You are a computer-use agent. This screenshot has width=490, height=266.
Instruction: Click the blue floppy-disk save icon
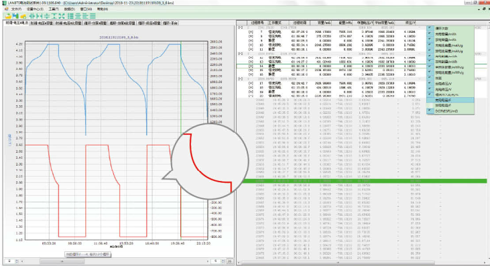tap(15, 16)
